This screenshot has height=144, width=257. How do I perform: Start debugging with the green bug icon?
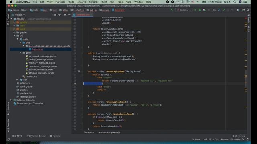click(200, 10)
